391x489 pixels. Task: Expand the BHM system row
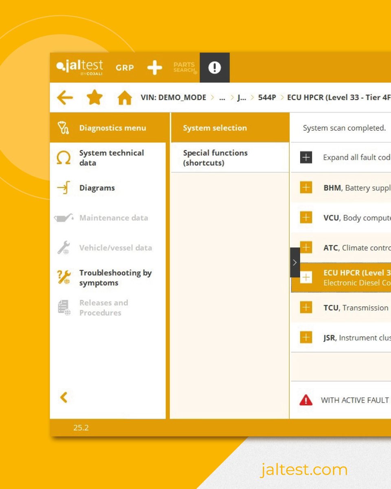pyautogui.click(x=306, y=187)
